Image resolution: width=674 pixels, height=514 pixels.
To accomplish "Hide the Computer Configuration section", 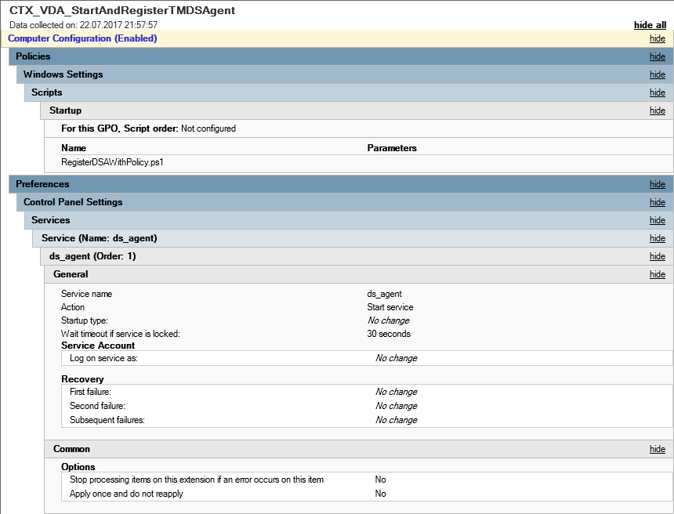I will [x=658, y=38].
